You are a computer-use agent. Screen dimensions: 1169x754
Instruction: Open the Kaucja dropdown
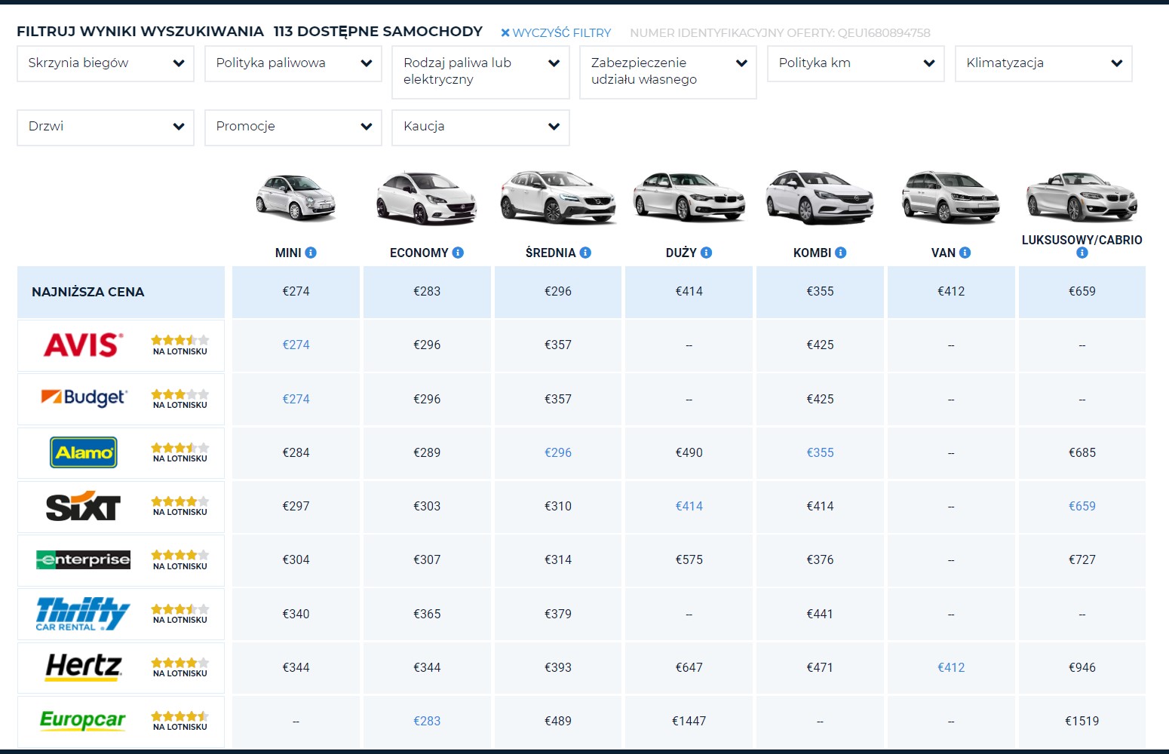(x=480, y=127)
